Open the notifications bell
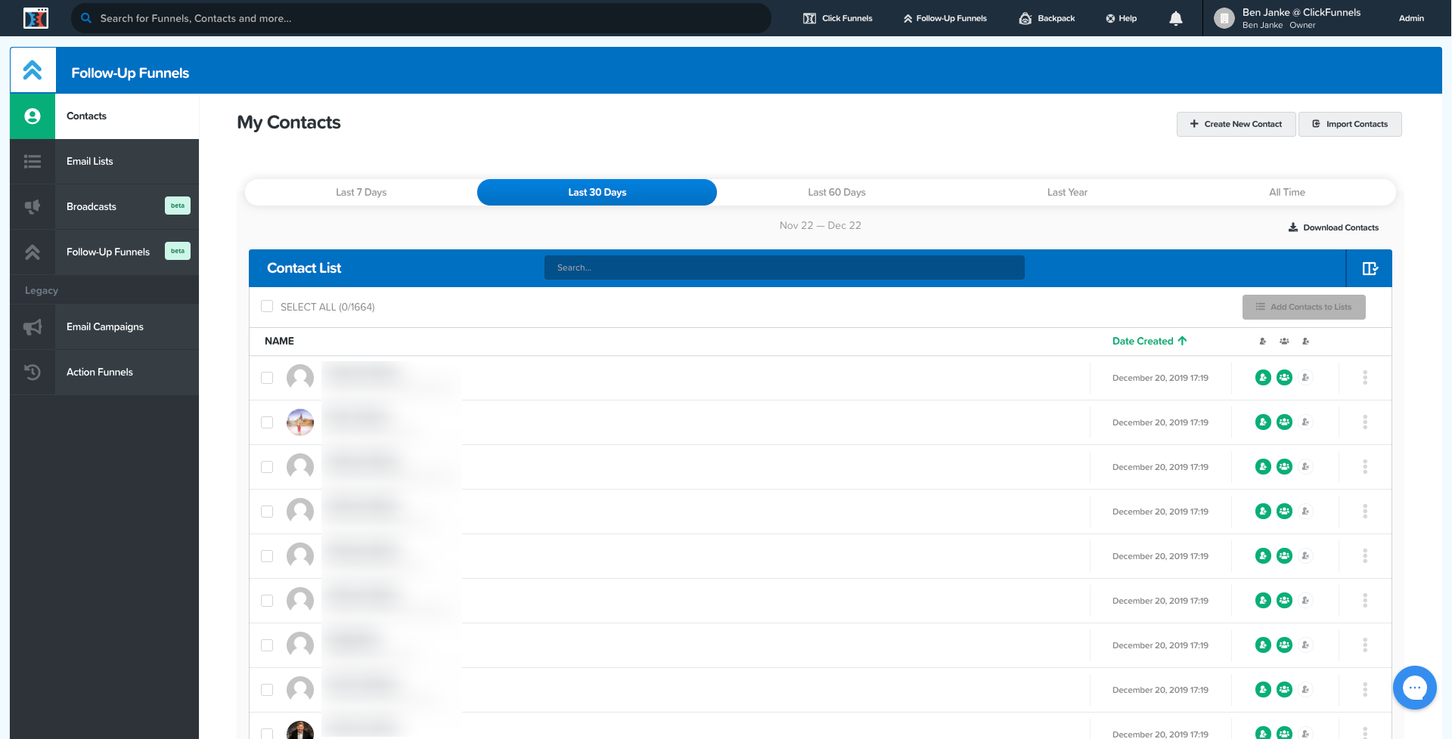The width and height of the screenshot is (1452, 739). (x=1175, y=19)
